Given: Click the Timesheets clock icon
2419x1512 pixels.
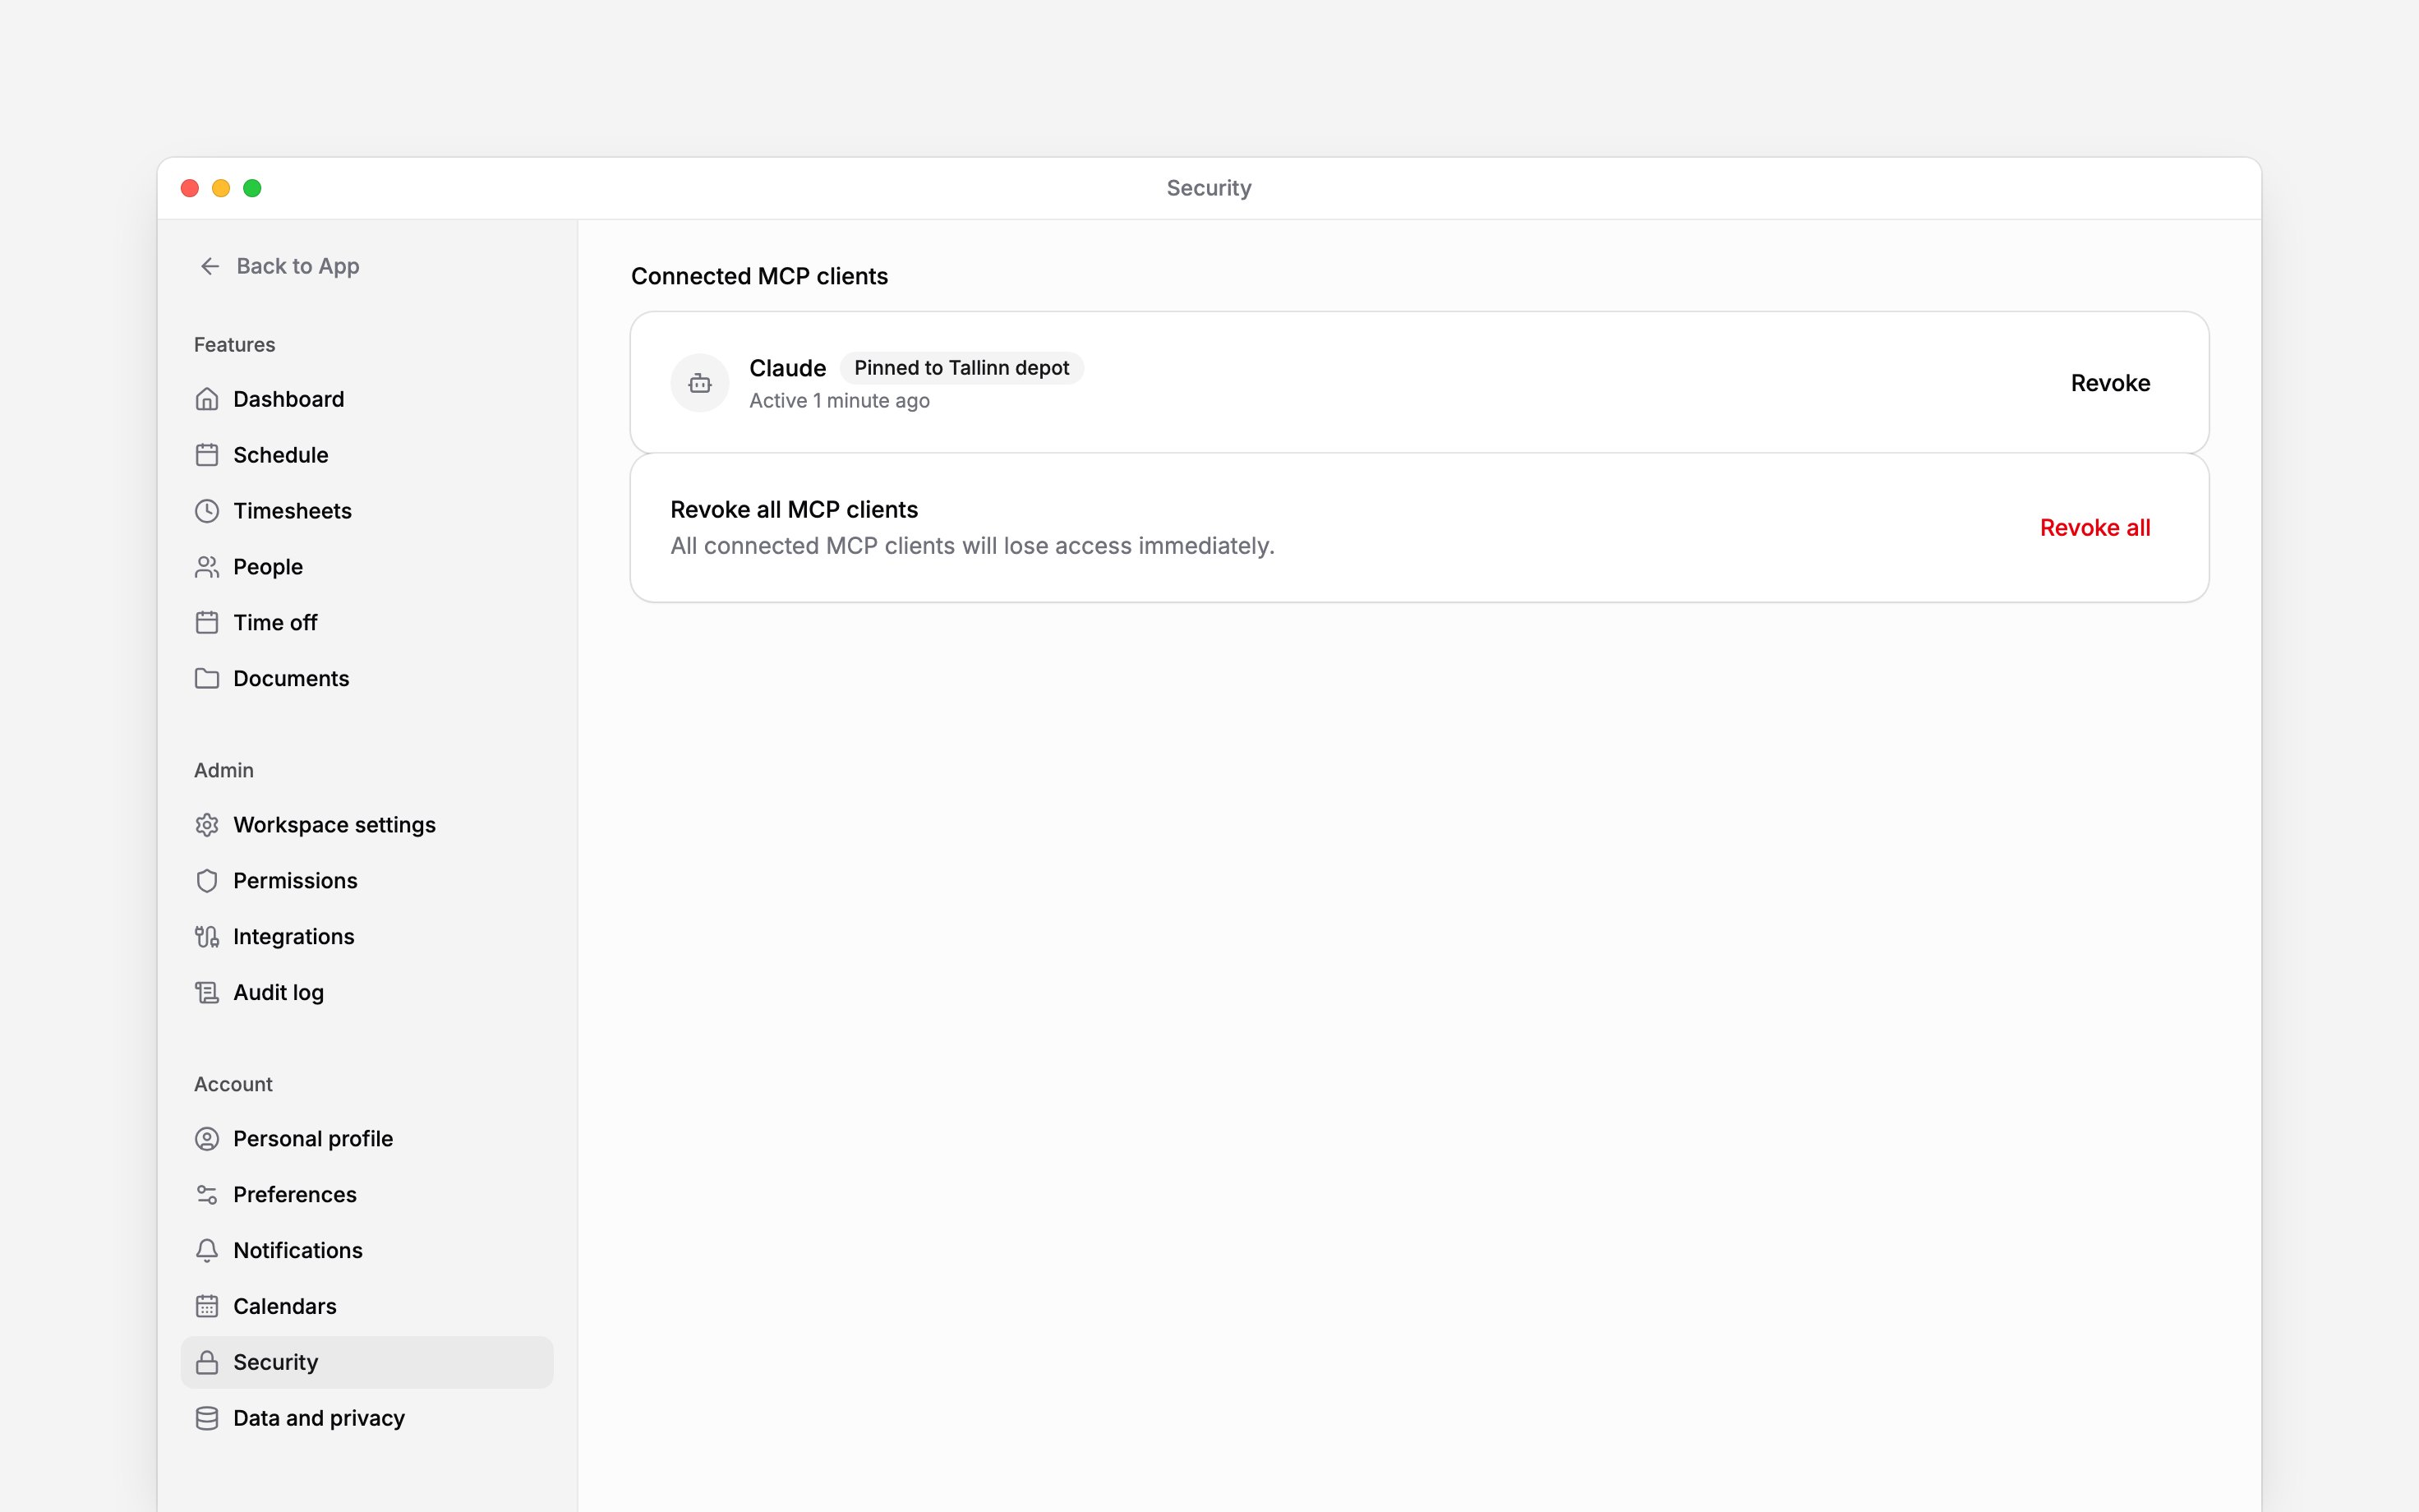Looking at the screenshot, I should coord(207,511).
